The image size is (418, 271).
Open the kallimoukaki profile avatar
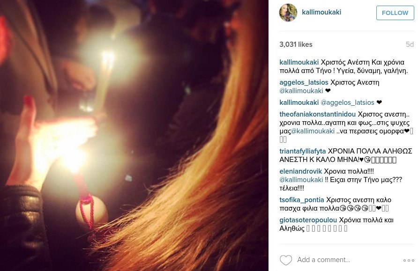288,13
